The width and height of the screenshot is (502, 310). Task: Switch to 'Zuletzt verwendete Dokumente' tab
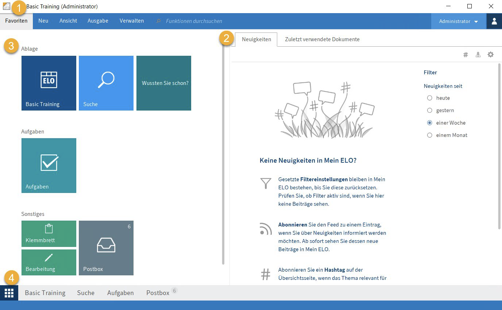coord(322,39)
